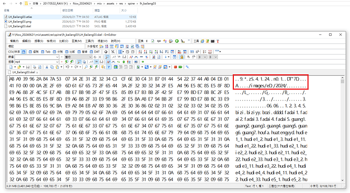Click the printer icon in toolbar

click(x=34, y=67)
